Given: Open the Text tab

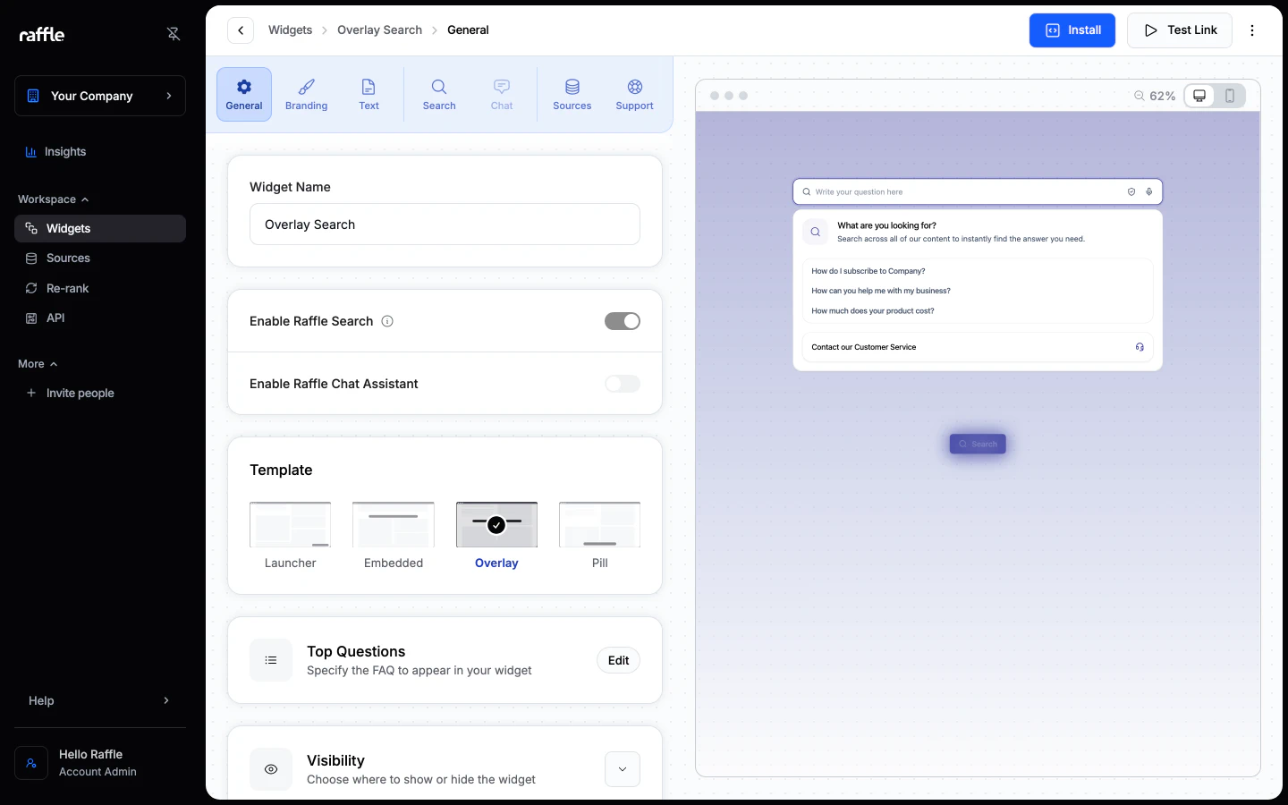Looking at the screenshot, I should [369, 94].
